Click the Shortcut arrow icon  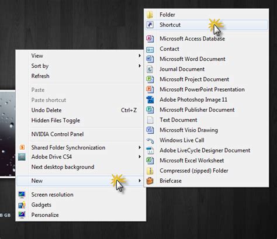click(x=150, y=25)
